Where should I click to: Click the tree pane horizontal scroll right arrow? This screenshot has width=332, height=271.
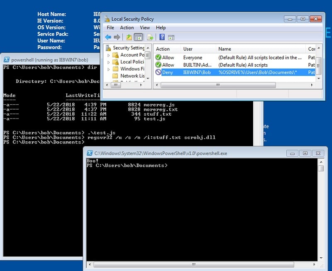point(141,85)
